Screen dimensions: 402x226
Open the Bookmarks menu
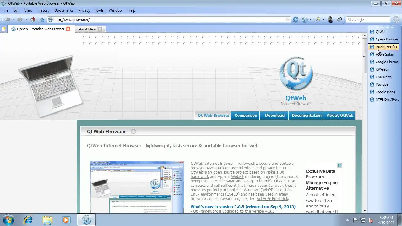[64, 10]
